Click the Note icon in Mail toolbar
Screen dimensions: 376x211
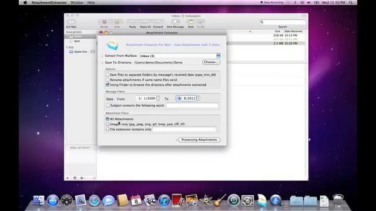(x=191, y=22)
